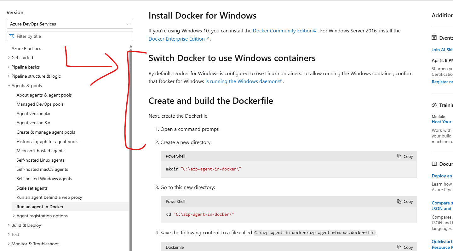Open Managed DevOps pools page

tap(40, 104)
